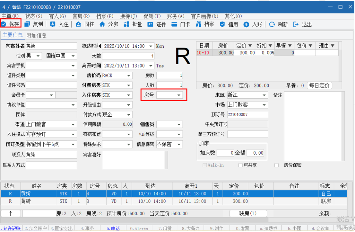Click the 证件 ID card icon
The height and width of the screenshot is (232, 355).
150,24
